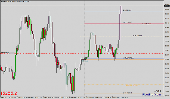This screenshot has height=99, width=170.
Task: Click the 3 May 00:30 time axis label
Action: 90,97
